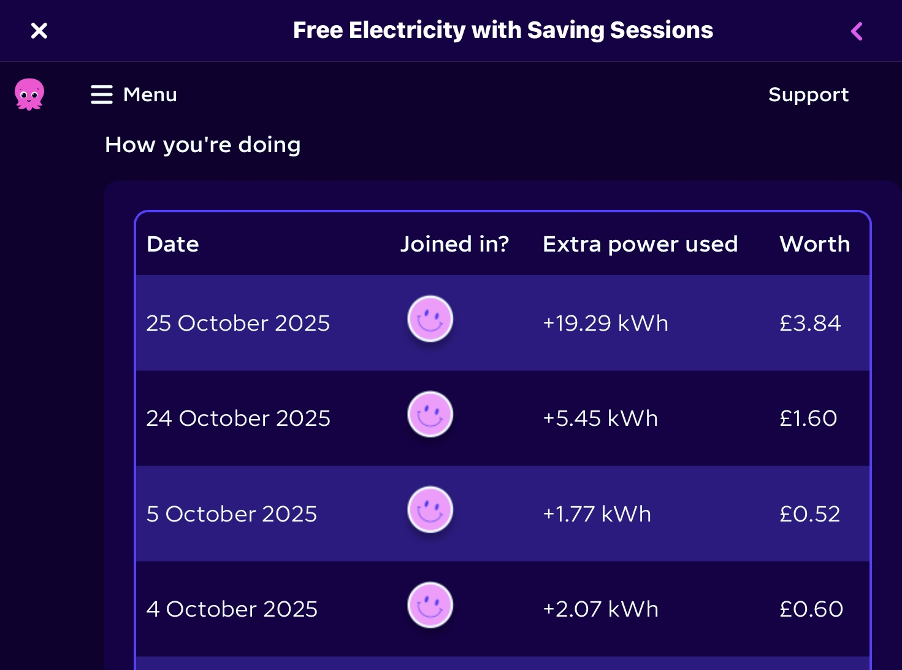Open the pink Octopus logo home
Viewport: 902px width, 670px height.
(x=29, y=94)
